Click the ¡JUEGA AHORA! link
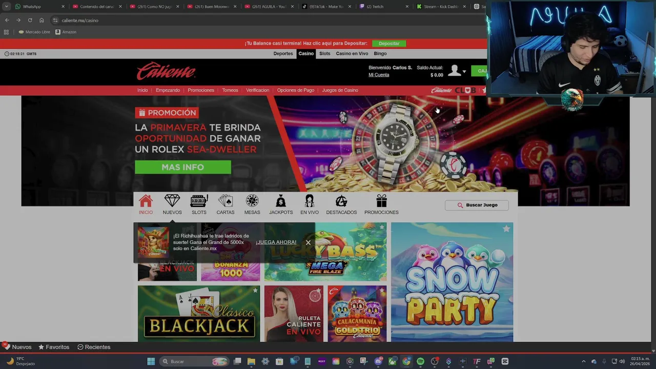 pyautogui.click(x=276, y=242)
